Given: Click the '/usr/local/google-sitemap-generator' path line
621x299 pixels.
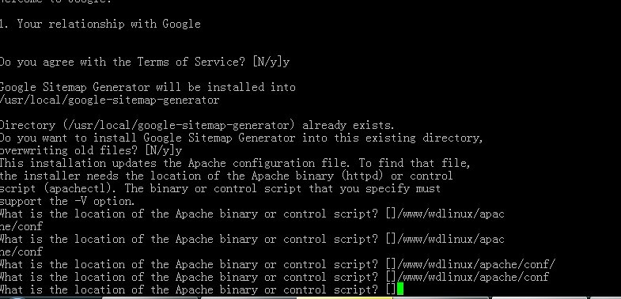Looking at the screenshot, I should click(109, 100).
